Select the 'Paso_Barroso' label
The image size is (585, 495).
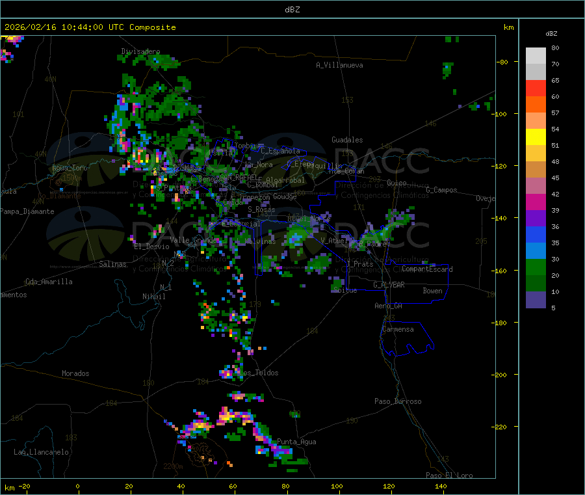(x=398, y=401)
